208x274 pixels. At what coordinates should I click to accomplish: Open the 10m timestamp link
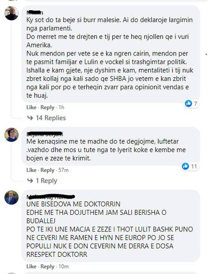pyautogui.click(x=63, y=267)
